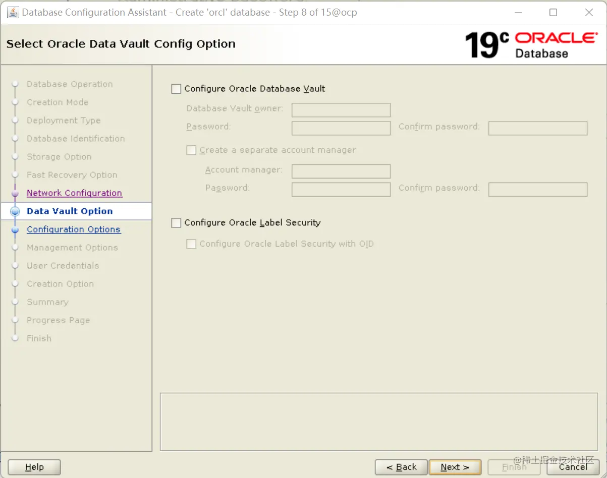
Task: Click Confirm password field for Account manager
Action: click(538, 190)
